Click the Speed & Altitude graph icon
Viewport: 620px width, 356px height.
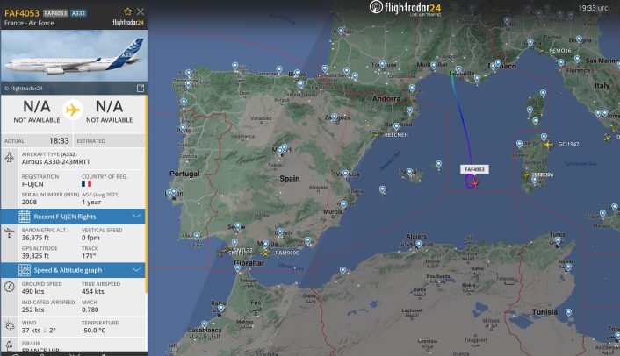(x=24, y=270)
